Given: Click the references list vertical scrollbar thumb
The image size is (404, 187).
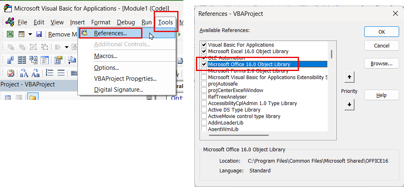Looking at the screenshot, I should point(332,54).
